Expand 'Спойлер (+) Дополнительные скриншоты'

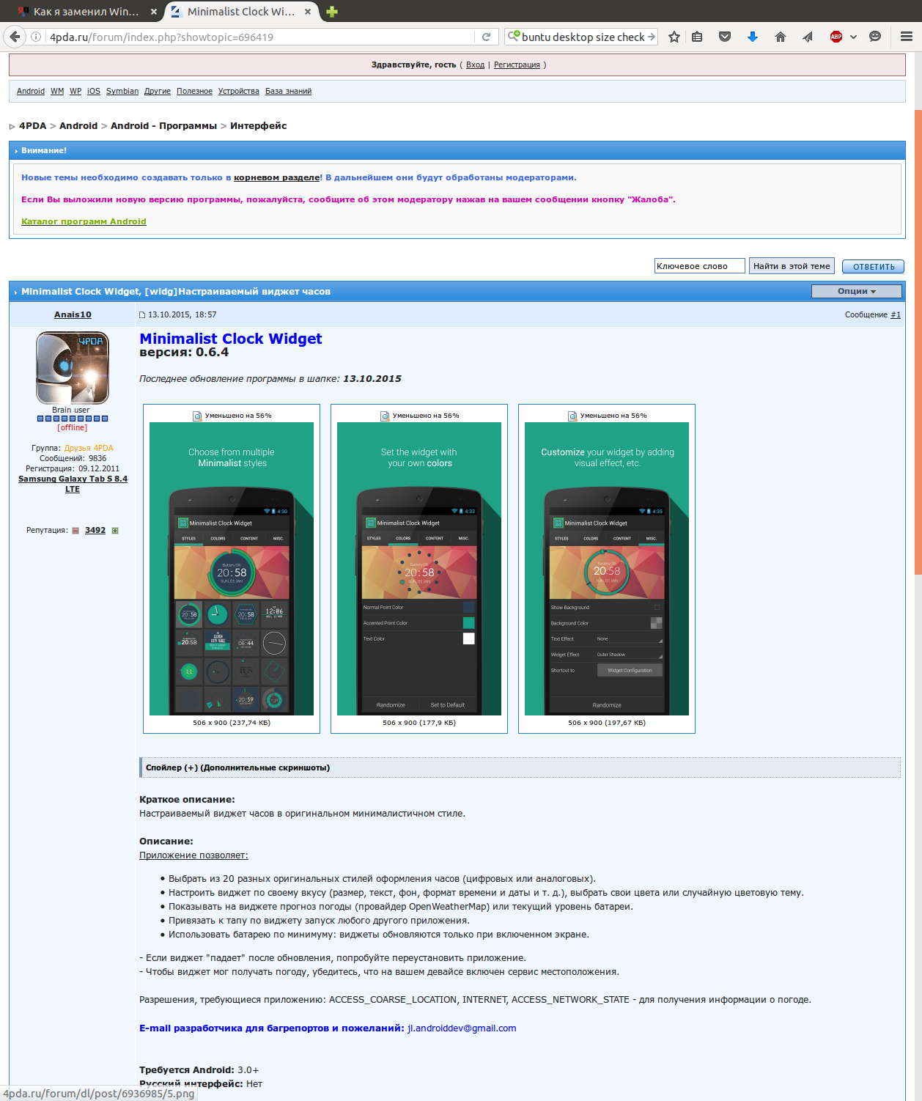pos(520,767)
